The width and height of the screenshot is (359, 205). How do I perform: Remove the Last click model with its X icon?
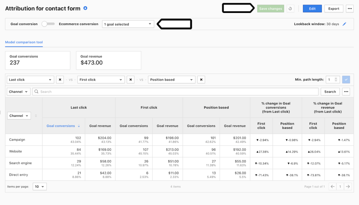(x=60, y=79)
